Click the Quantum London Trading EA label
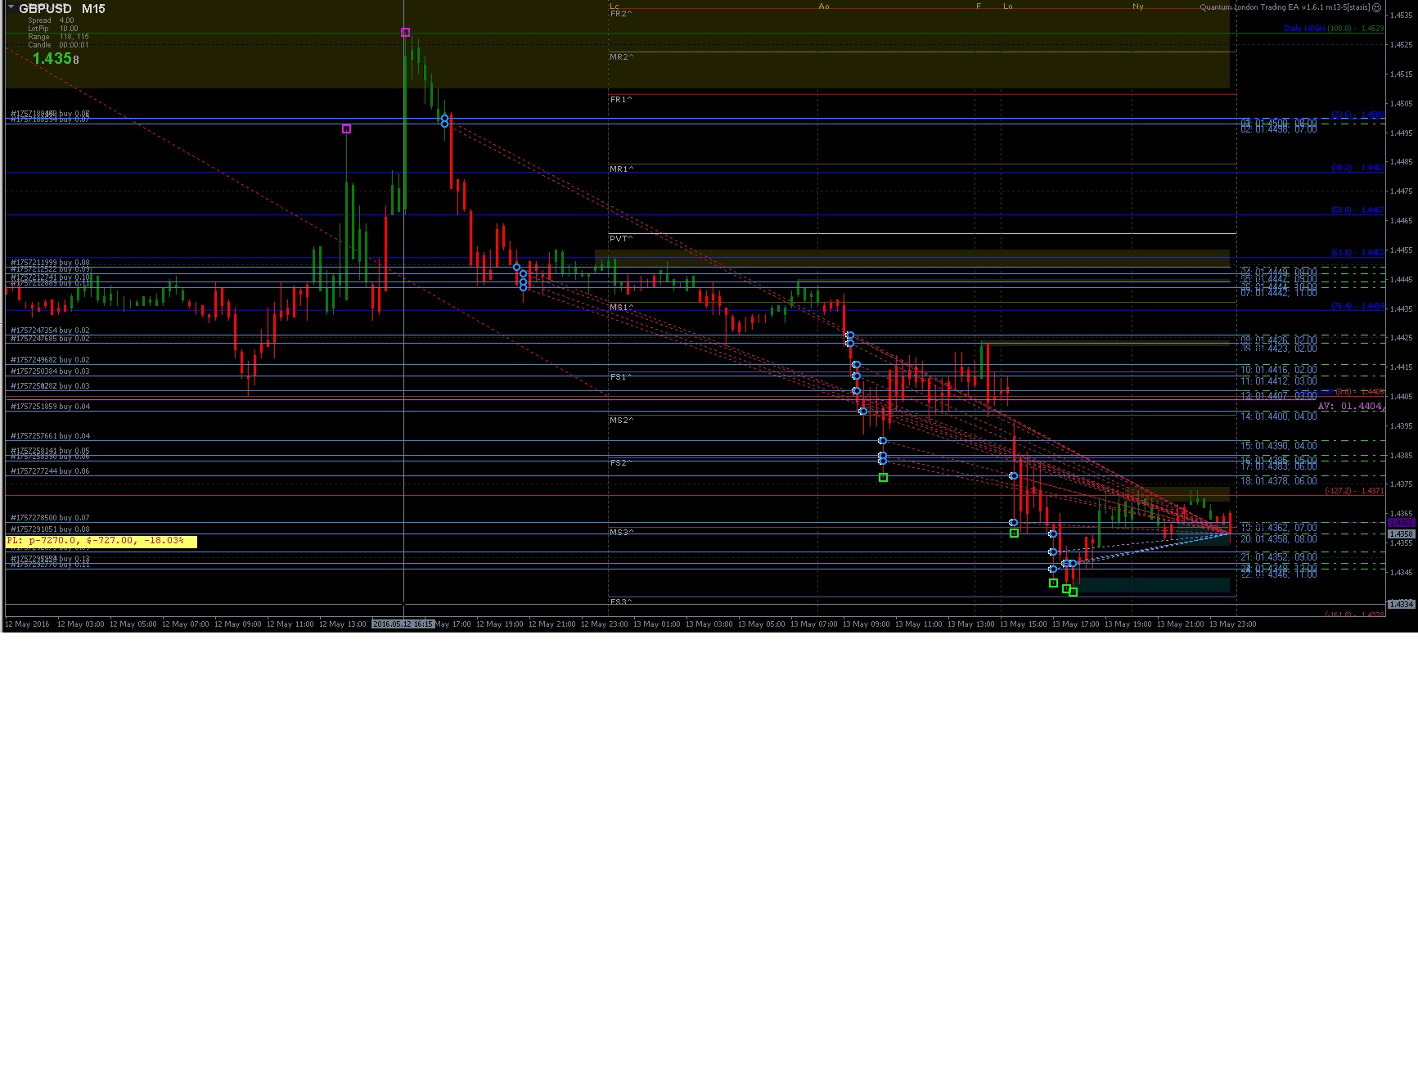The height and width of the screenshot is (1076, 1418). [x=1284, y=7]
